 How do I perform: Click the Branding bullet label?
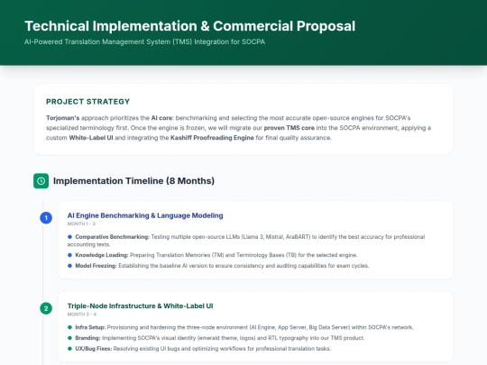pos(87,338)
